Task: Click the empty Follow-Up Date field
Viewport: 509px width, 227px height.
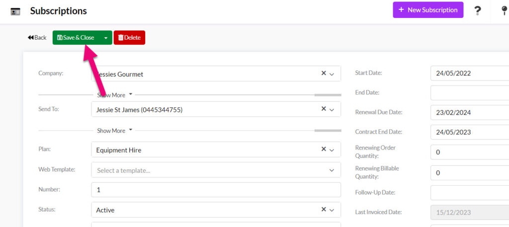Action: click(x=470, y=193)
